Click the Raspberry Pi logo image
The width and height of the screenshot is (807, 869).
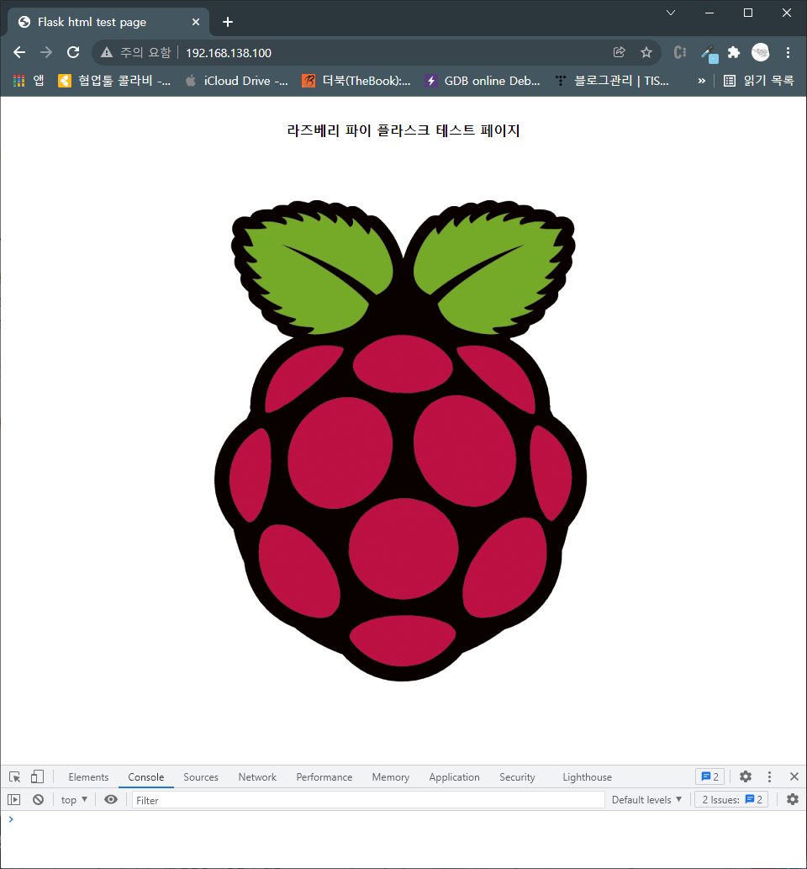pos(400,441)
